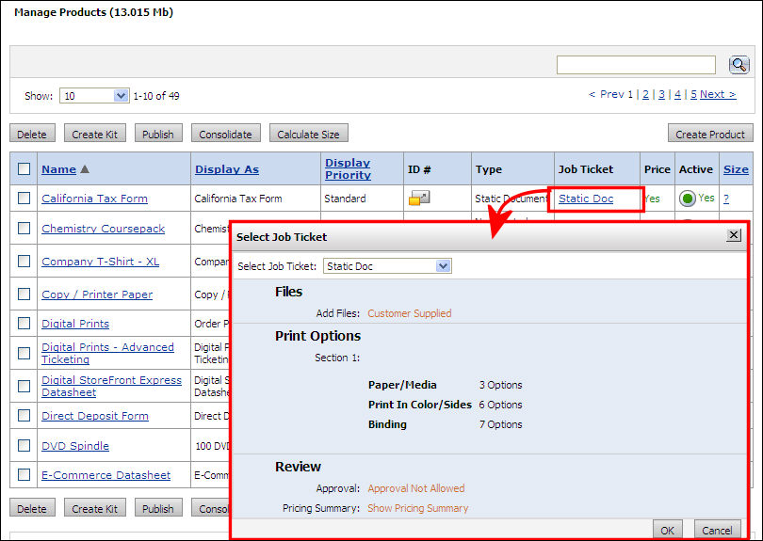Go to page 3 of results
This screenshot has width=763, height=541.
click(661, 94)
